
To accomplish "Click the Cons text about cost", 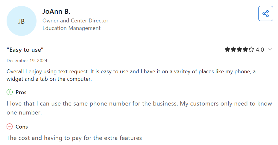I will tap(74, 138).
